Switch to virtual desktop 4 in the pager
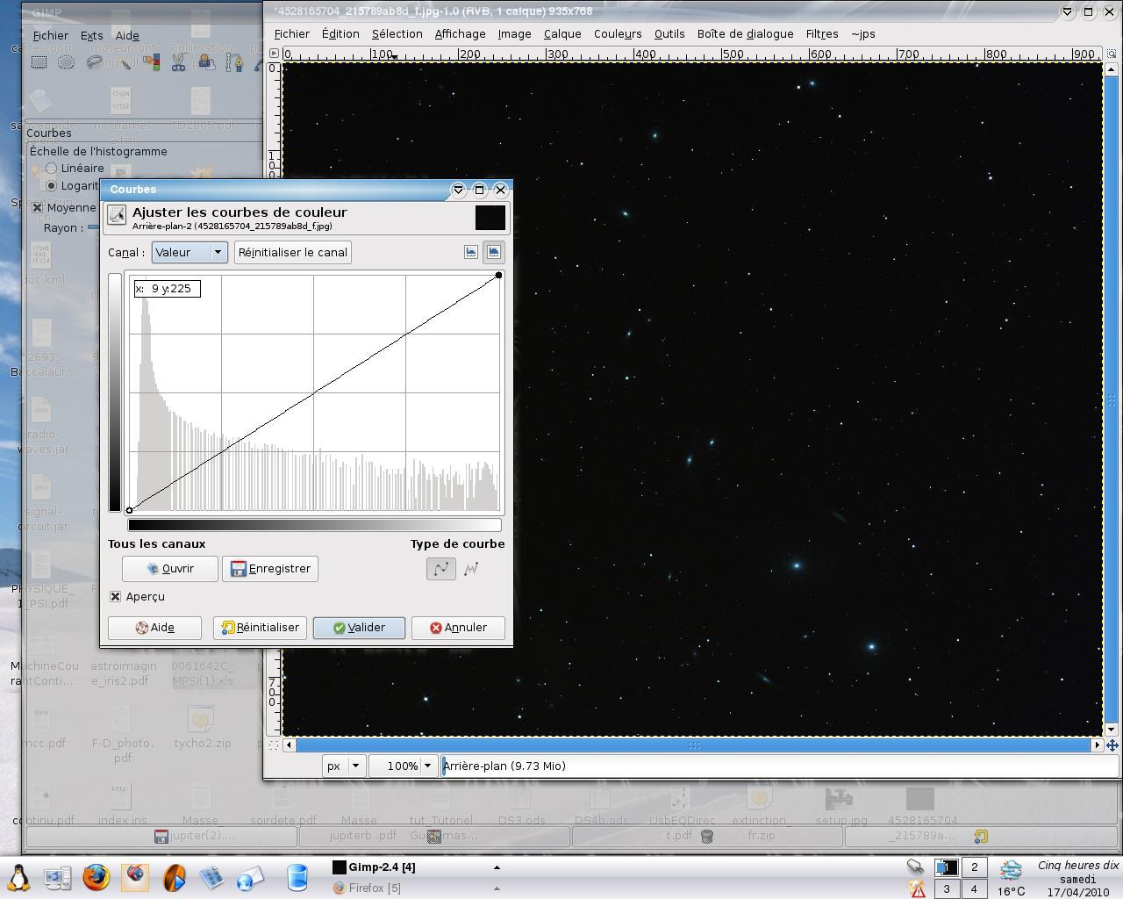Screen dimensions: 1123x899 click(974, 888)
